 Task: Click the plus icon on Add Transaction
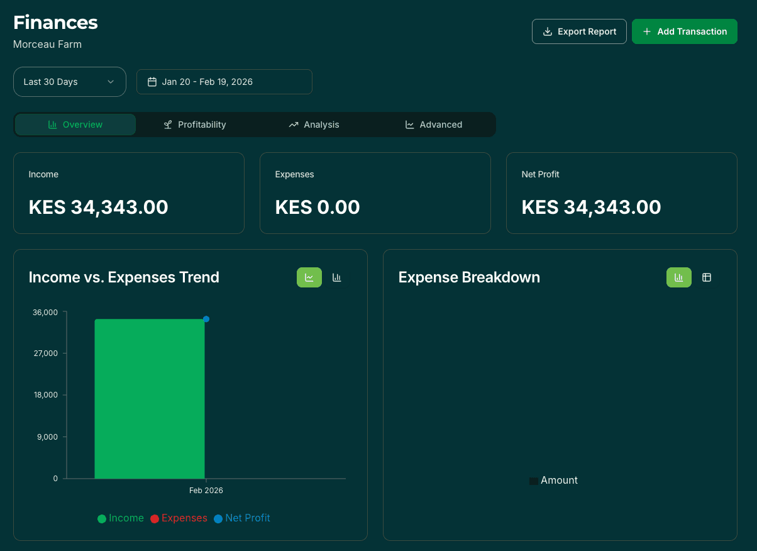point(648,31)
